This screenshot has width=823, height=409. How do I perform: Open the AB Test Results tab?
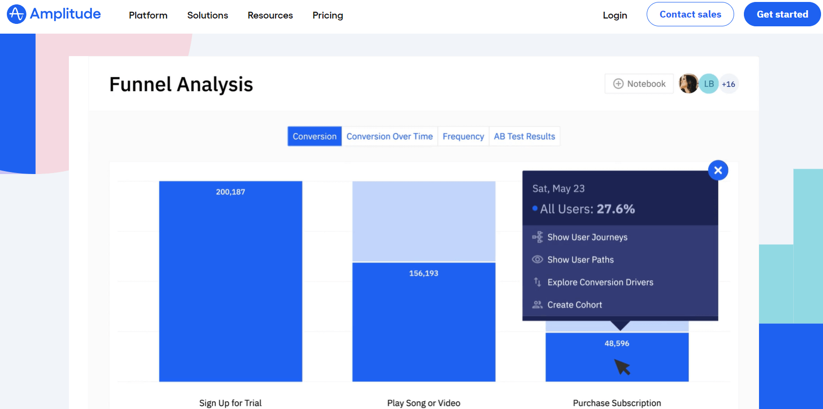click(524, 136)
